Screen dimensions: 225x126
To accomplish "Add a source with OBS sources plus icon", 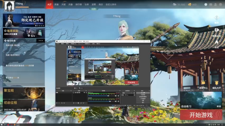I will tap(74, 103).
